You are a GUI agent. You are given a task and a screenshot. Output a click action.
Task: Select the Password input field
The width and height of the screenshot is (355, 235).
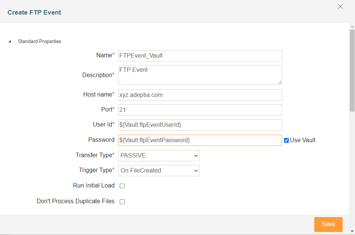[200, 140]
